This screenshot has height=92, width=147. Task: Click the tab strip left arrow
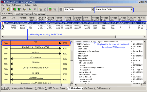pos(3,88)
